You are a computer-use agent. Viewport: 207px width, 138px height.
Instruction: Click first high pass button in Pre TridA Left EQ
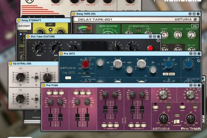[104, 126]
